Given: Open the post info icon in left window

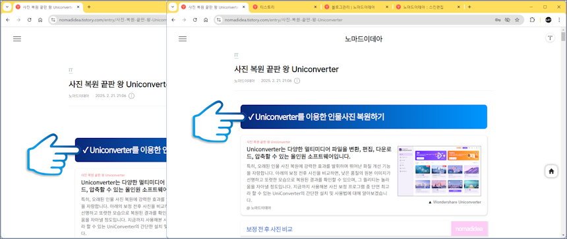Looking at the screenshot, I should tap(132, 96).
